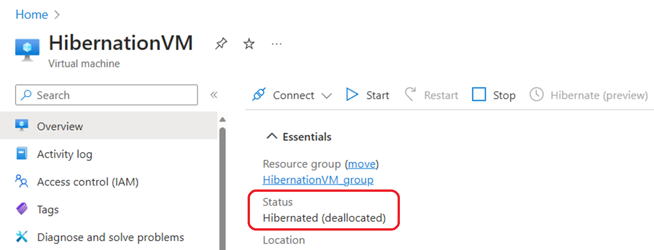Click the sidebar scroll up arrow
This screenshot has width=654, height=250.
[x=222, y=120]
